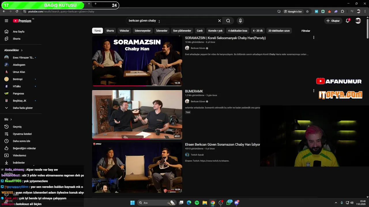
Task: Open the YouTube guide hamburger menu
Action: [6, 21]
